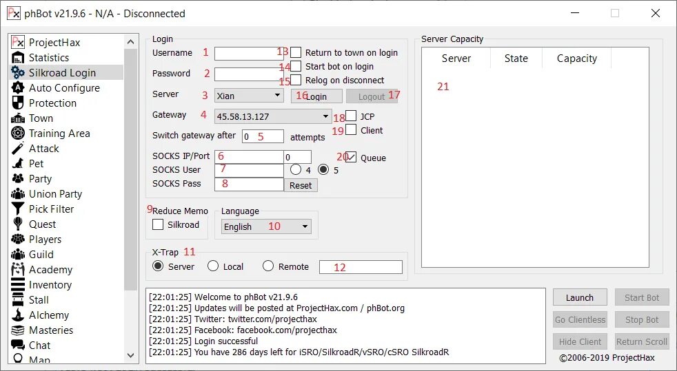Click the Attack sword icon
This screenshot has width=677, height=371.
(x=18, y=148)
